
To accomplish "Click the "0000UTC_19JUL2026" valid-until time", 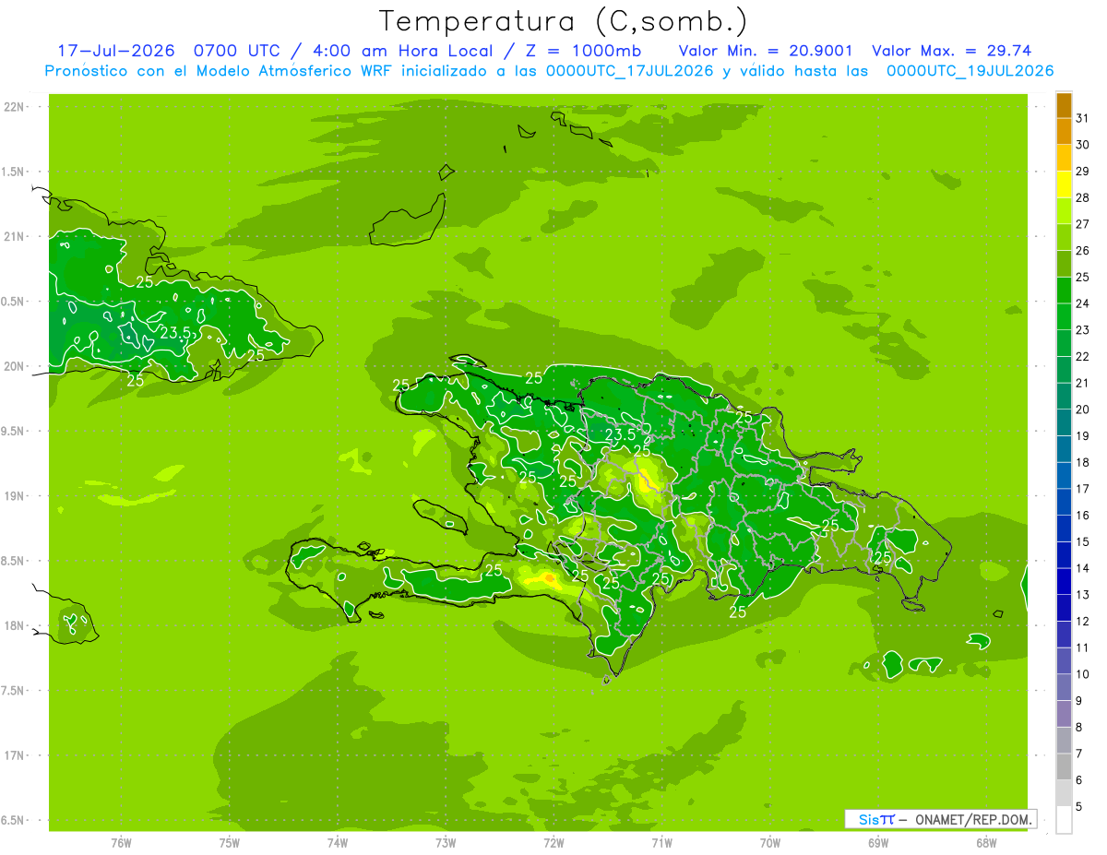I will (x=970, y=71).
